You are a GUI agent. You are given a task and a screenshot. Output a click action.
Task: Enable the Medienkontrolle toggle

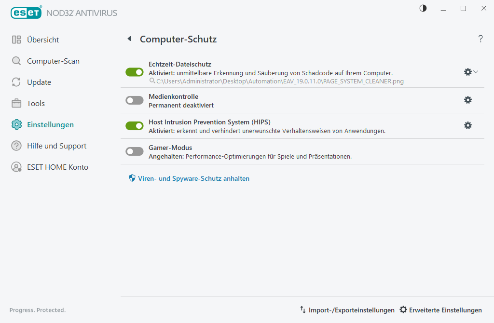point(134,100)
